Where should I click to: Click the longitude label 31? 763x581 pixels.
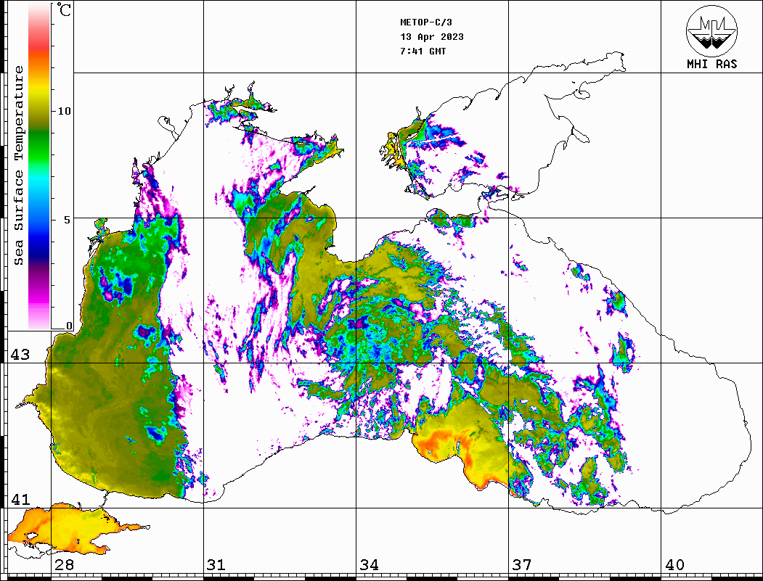216,564
